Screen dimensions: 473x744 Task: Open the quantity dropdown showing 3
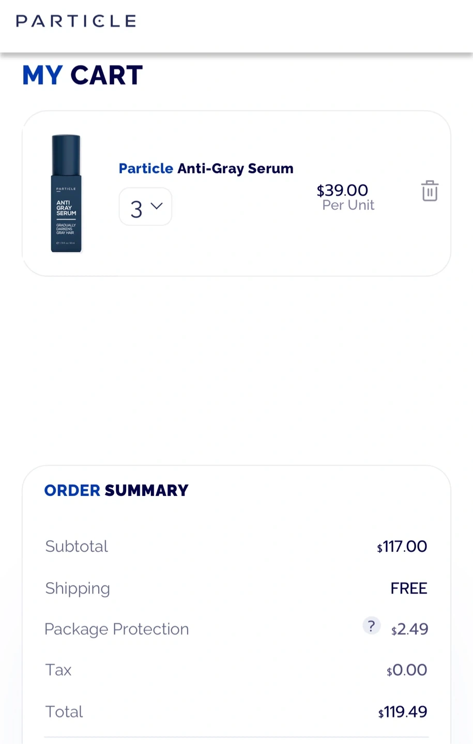click(145, 207)
